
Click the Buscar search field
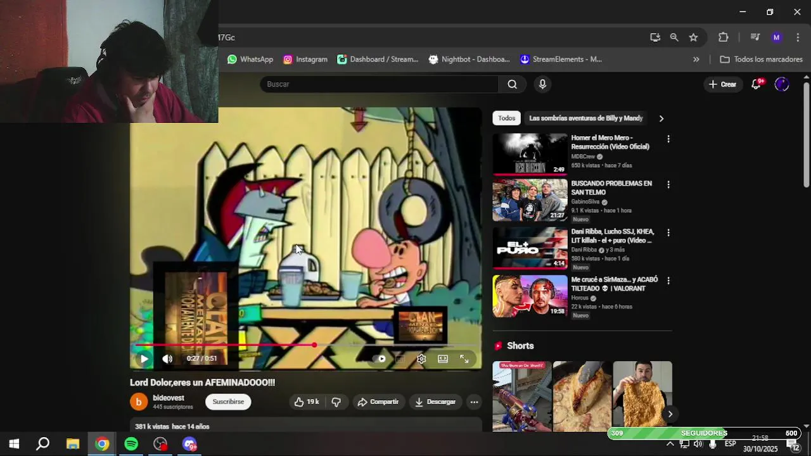click(x=379, y=84)
